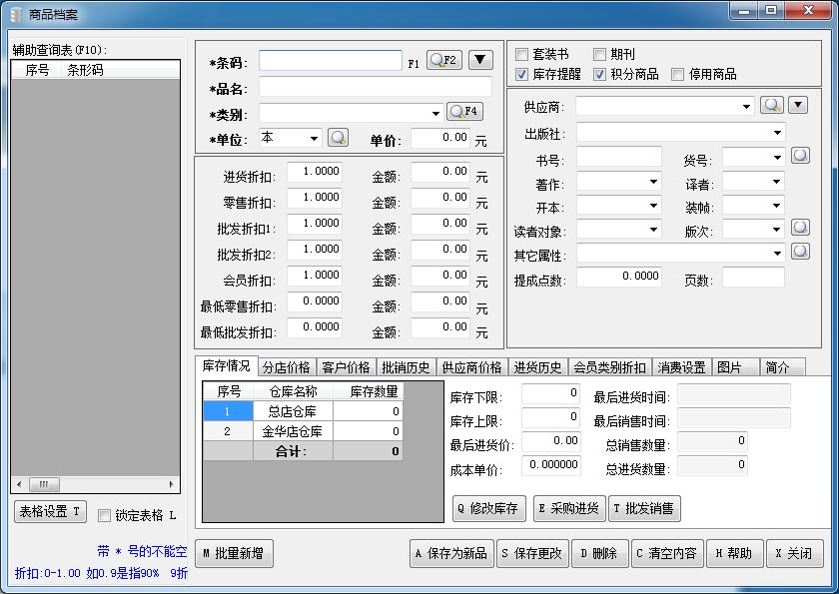Open the 读者对象 dropdown
Image resolution: width=839 pixels, height=594 pixels.
(653, 230)
